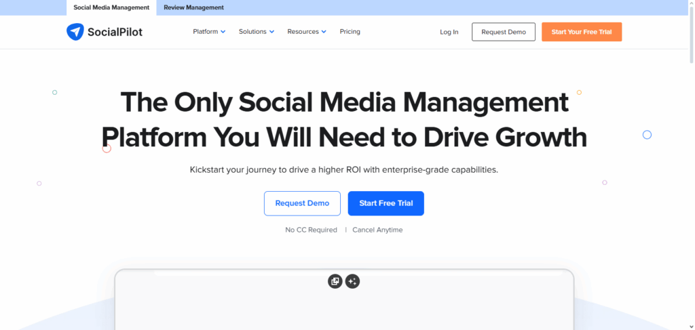
Task: Expand the Resources dropdown menu
Action: tap(307, 32)
